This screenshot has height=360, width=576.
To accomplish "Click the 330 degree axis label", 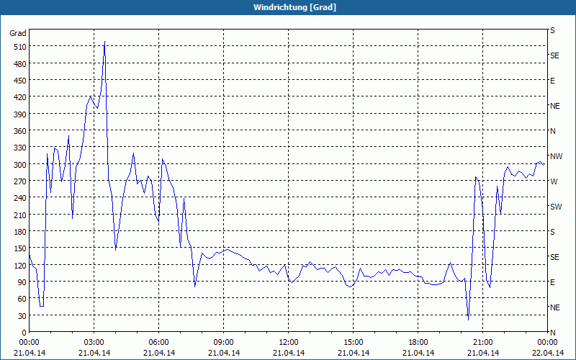I will click(20, 148).
